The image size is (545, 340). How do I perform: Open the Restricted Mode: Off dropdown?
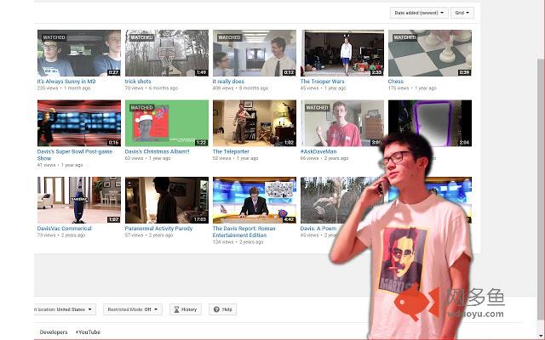click(x=133, y=309)
